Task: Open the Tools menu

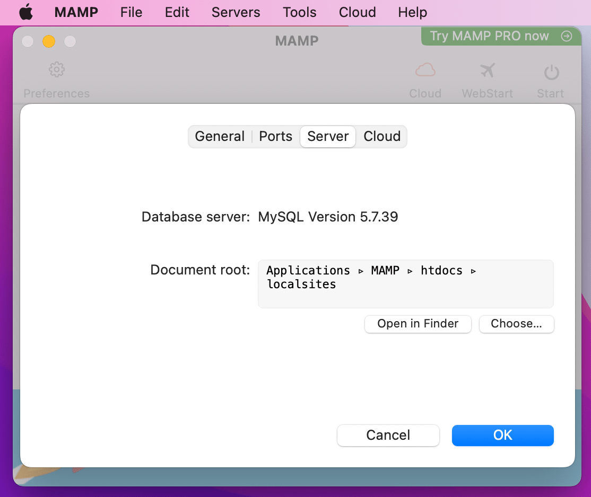Action: (299, 12)
